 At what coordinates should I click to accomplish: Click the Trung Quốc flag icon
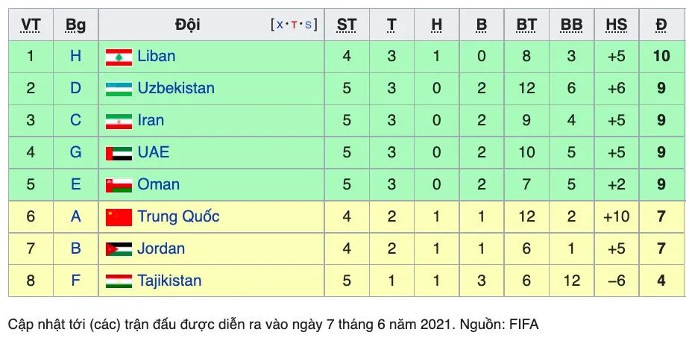coord(119,217)
